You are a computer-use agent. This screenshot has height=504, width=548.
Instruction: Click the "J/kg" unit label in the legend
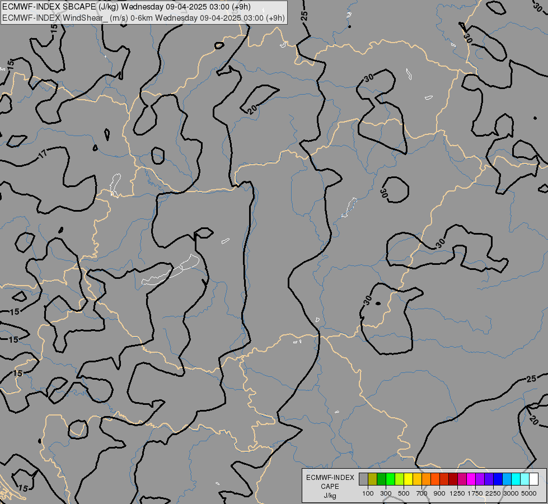330,496
